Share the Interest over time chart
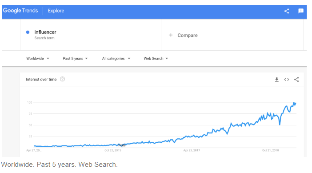Viewport: 312px width, 173px height. point(296,80)
